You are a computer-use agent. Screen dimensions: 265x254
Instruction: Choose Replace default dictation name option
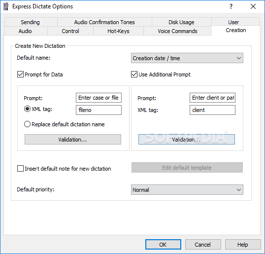27,124
